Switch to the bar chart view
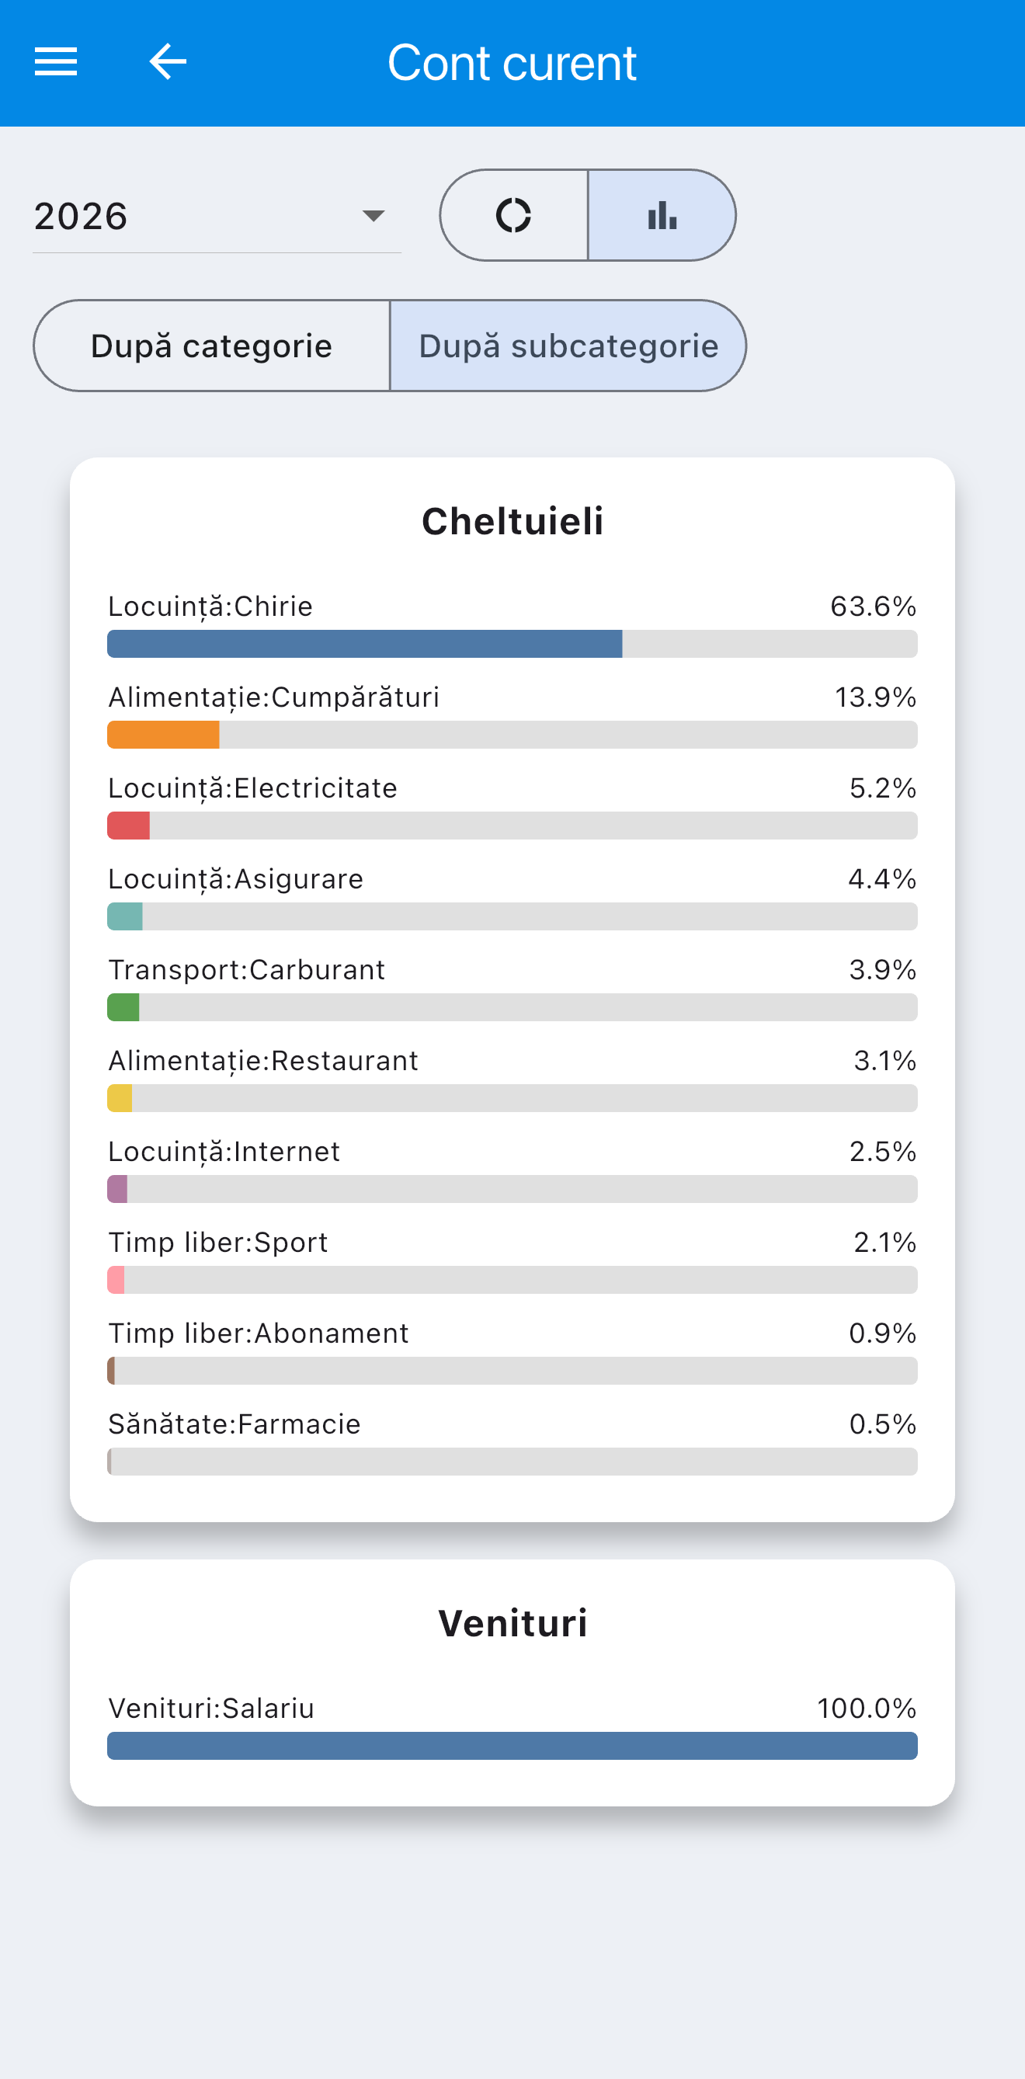Image resolution: width=1025 pixels, height=2079 pixels. point(662,215)
